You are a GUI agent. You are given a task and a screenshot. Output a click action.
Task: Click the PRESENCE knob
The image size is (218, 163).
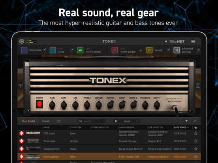point(145,105)
